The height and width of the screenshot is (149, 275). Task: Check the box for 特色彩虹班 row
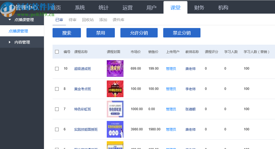tap(57, 109)
